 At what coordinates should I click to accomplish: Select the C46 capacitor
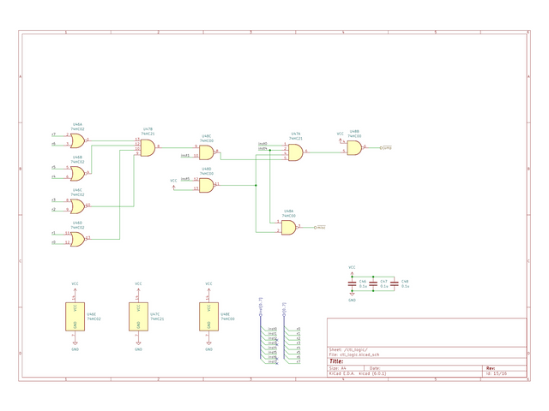[x=353, y=283]
